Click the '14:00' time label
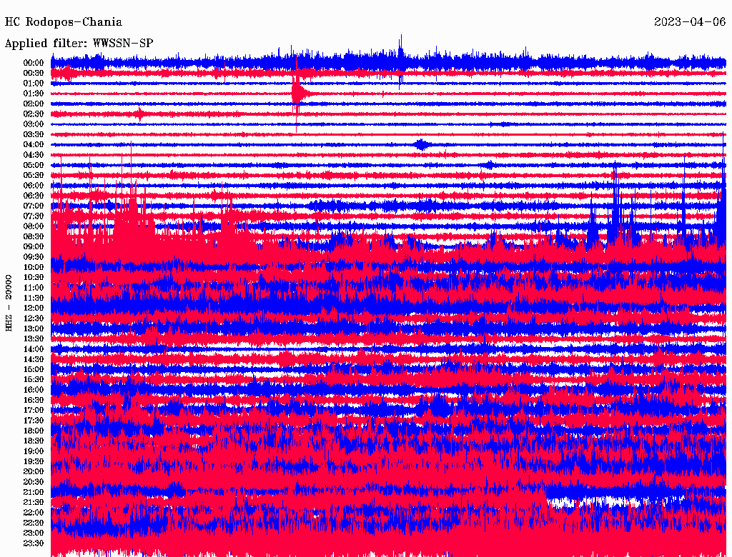This screenshot has height=557, width=732. (x=34, y=349)
